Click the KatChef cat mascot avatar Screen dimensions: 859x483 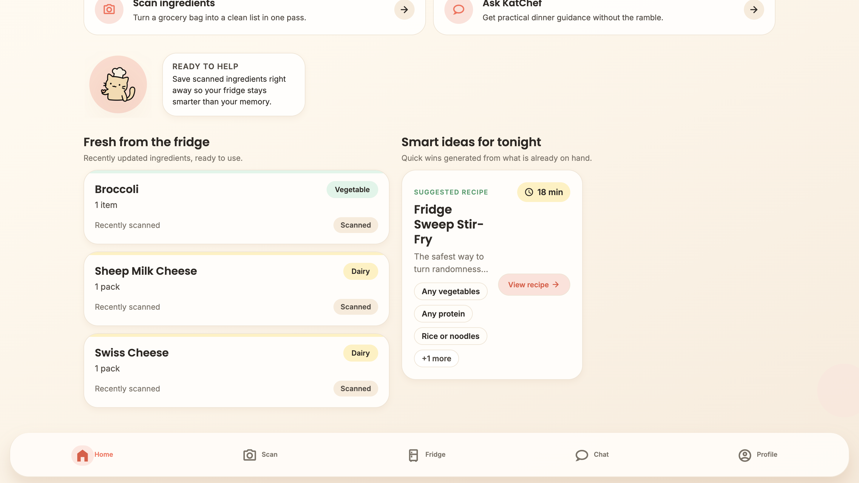pyautogui.click(x=118, y=84)
